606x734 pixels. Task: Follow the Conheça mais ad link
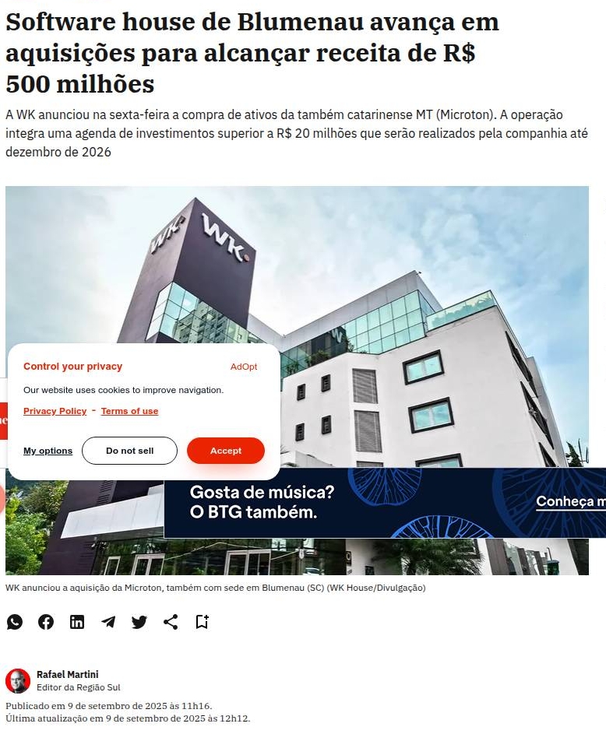(x=571, y=501)
